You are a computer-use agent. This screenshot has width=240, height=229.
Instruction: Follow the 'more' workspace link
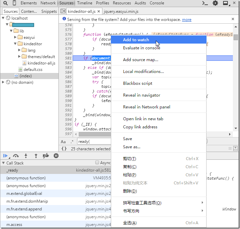point(187,20)
